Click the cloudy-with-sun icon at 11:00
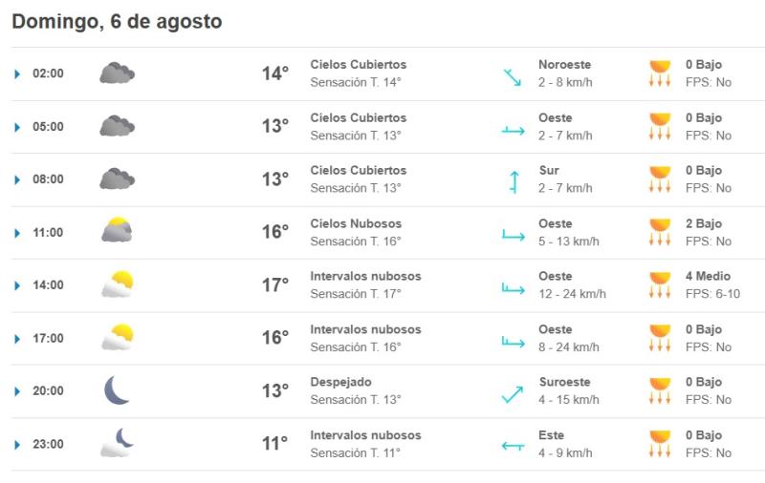The height and width of the screenshot is (483, 765). 117,232
